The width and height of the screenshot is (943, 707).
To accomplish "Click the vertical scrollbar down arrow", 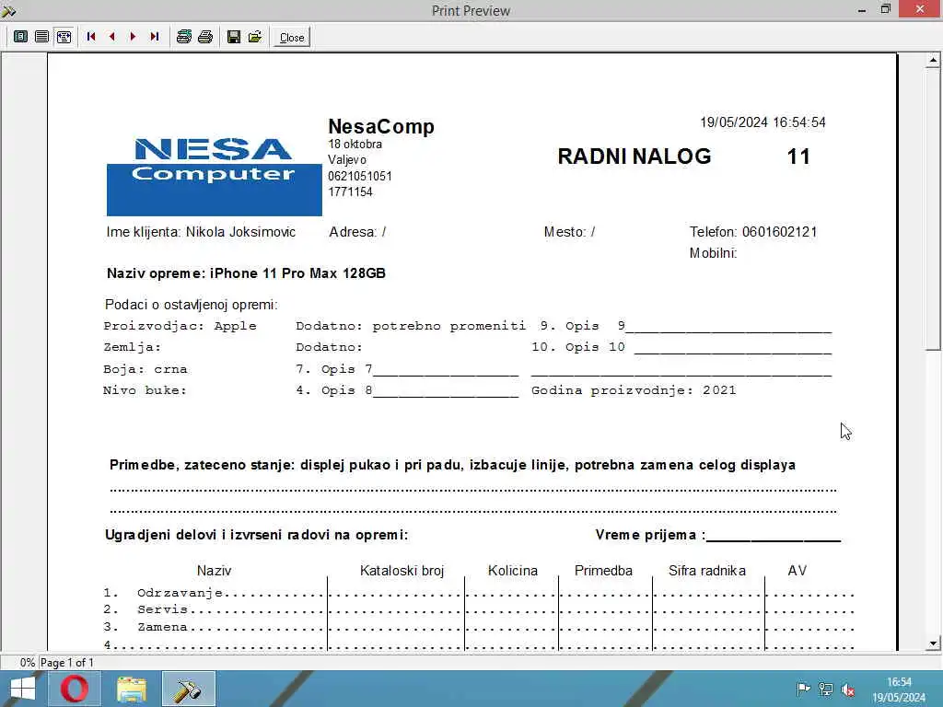I will [x=933, y=643].
